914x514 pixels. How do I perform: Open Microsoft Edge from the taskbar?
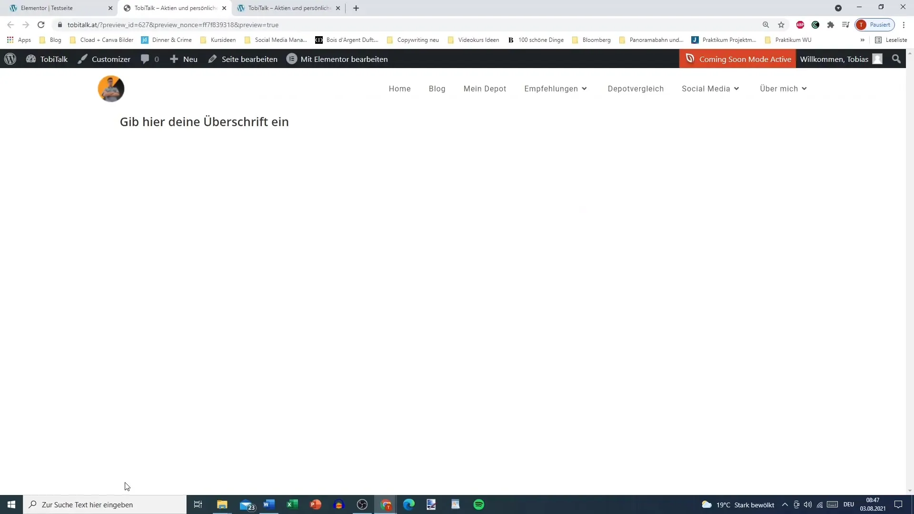tap(409, 504)
